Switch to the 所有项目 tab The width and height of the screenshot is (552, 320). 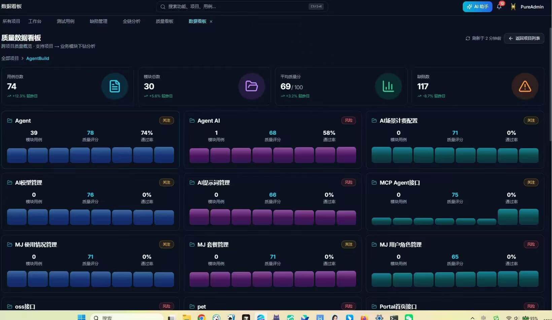[11, 21]
